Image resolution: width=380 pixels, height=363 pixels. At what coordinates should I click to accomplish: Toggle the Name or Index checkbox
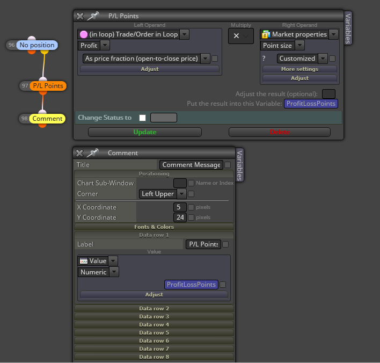pyautogui.click(x=191, y=183)
